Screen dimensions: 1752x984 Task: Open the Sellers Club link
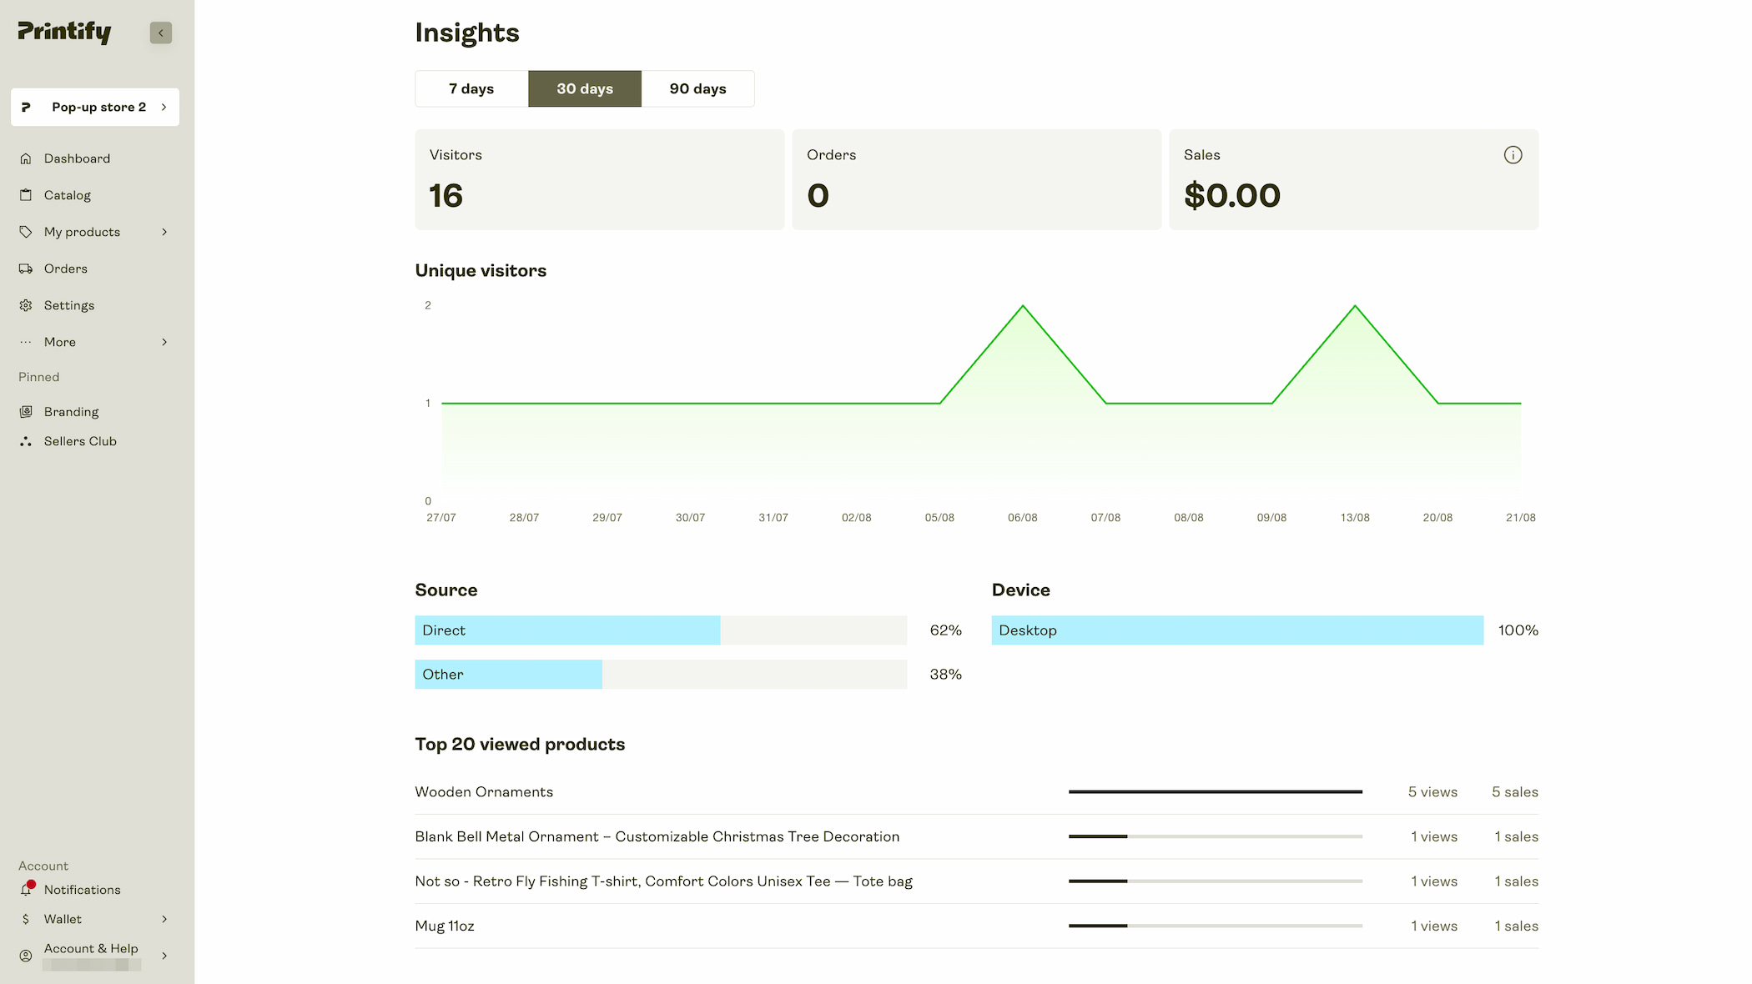pos(80,441)
